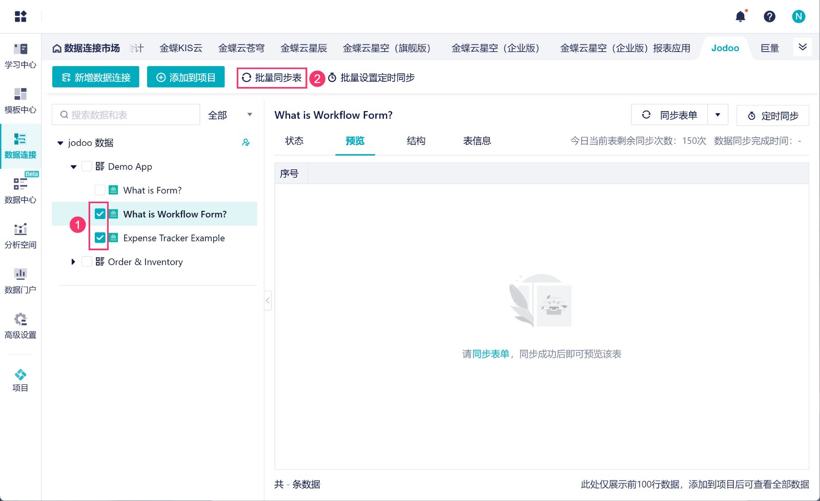The height and width of the screenshot is (501, 820).
Task: Click the 序号 column header
Action: pyautogui.click(x=289, y=173)
